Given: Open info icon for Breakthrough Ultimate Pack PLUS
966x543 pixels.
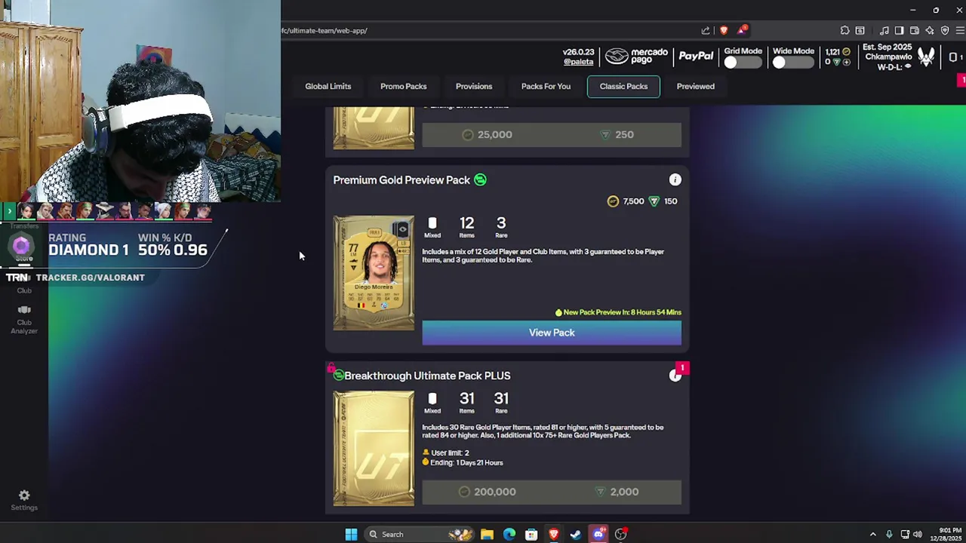Looking at the screenshot, I should click(x=675, y=376).
